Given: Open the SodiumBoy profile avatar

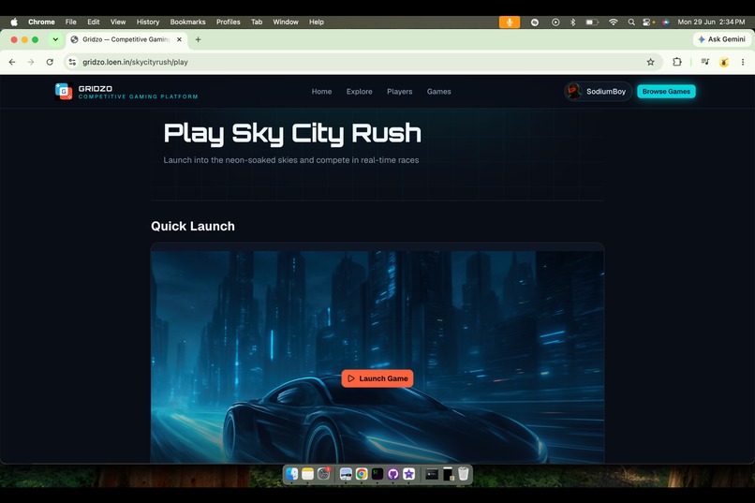Looking at the screenshot, I should 573,92.
